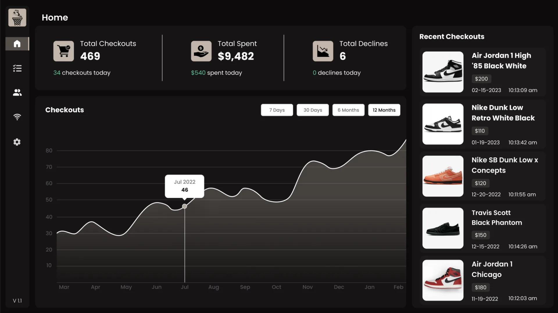Select the 30 Days range tab

coord(313,110)
